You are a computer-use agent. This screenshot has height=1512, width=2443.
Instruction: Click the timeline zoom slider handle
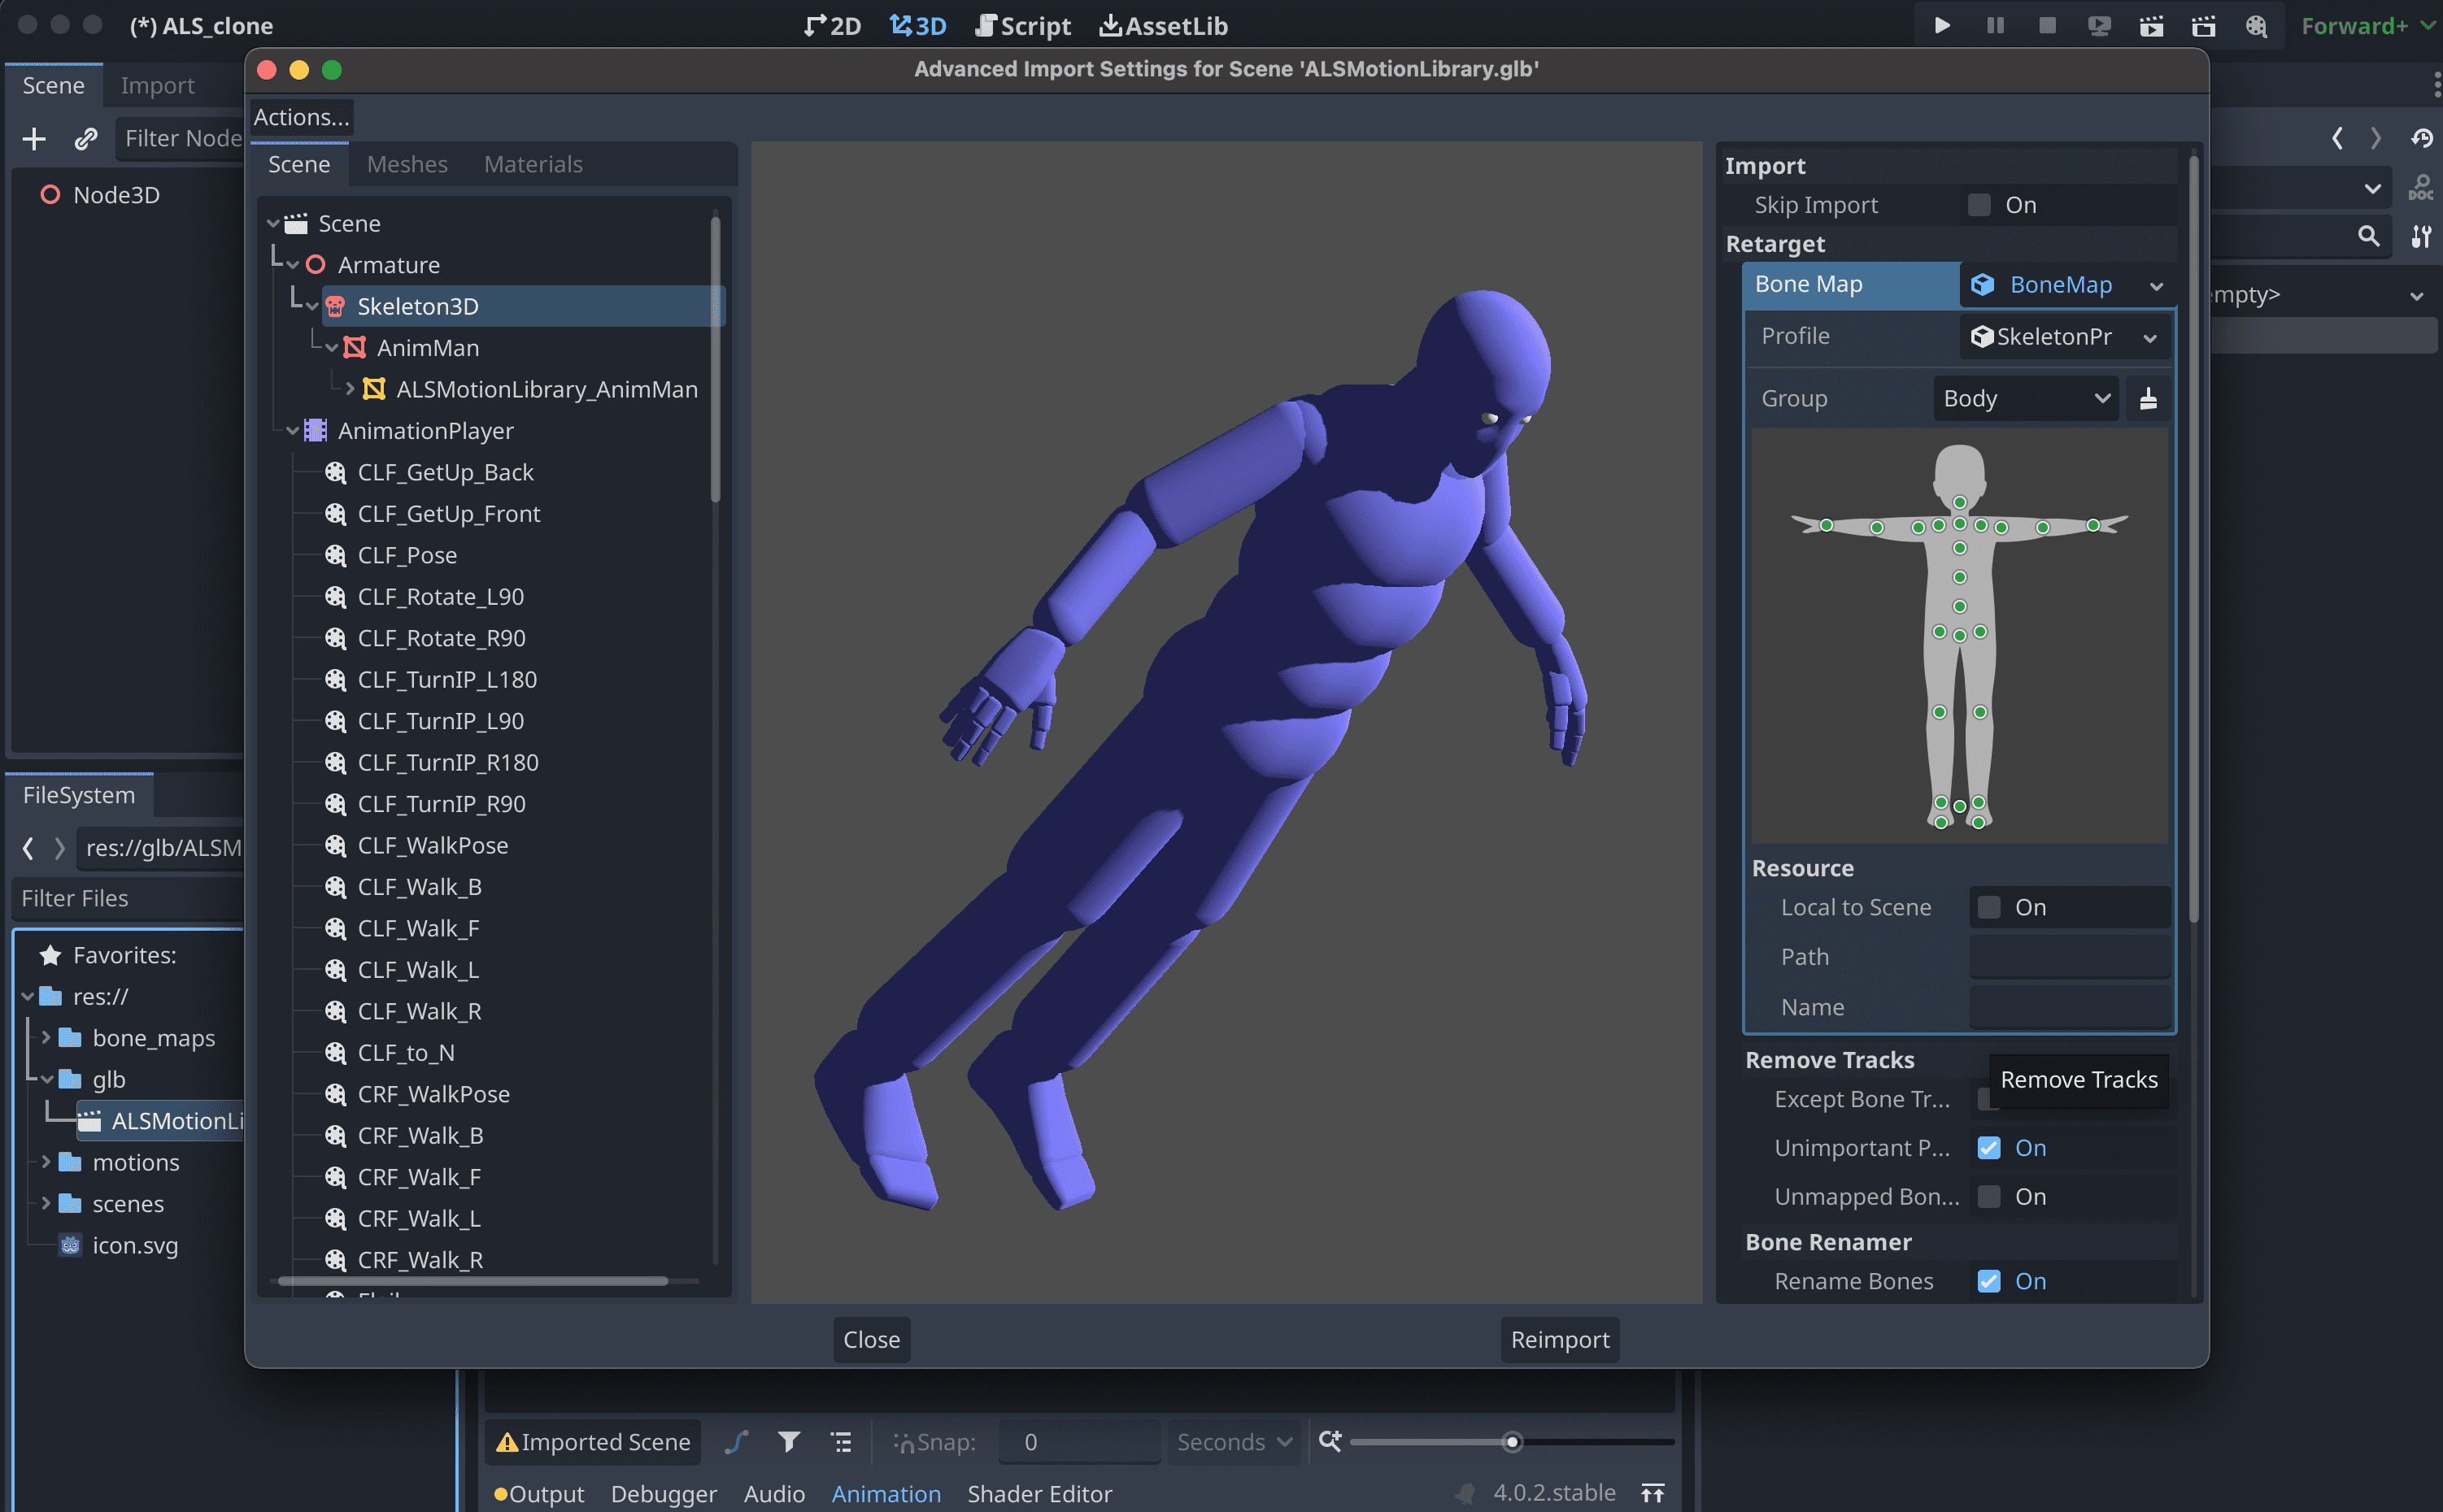[x=1512, y=1441]
